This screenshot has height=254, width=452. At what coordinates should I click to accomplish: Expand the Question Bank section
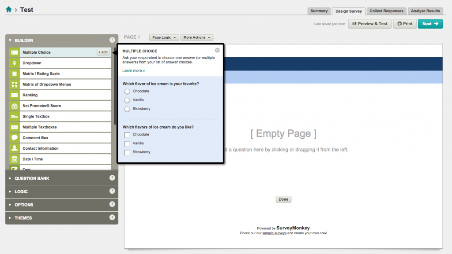[x=32, y=178]
